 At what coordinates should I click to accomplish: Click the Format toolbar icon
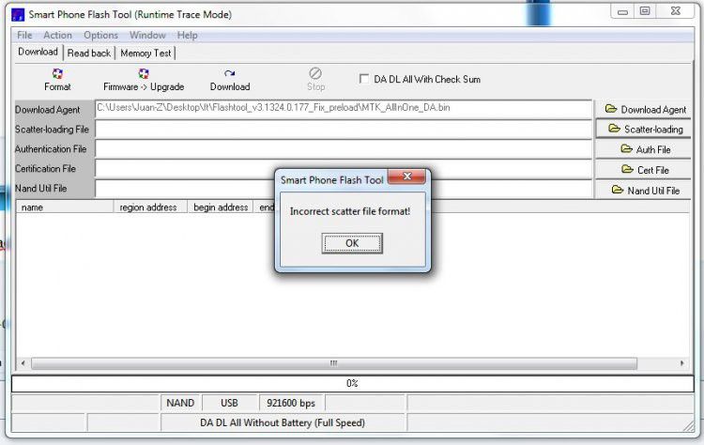coord(57,73)
